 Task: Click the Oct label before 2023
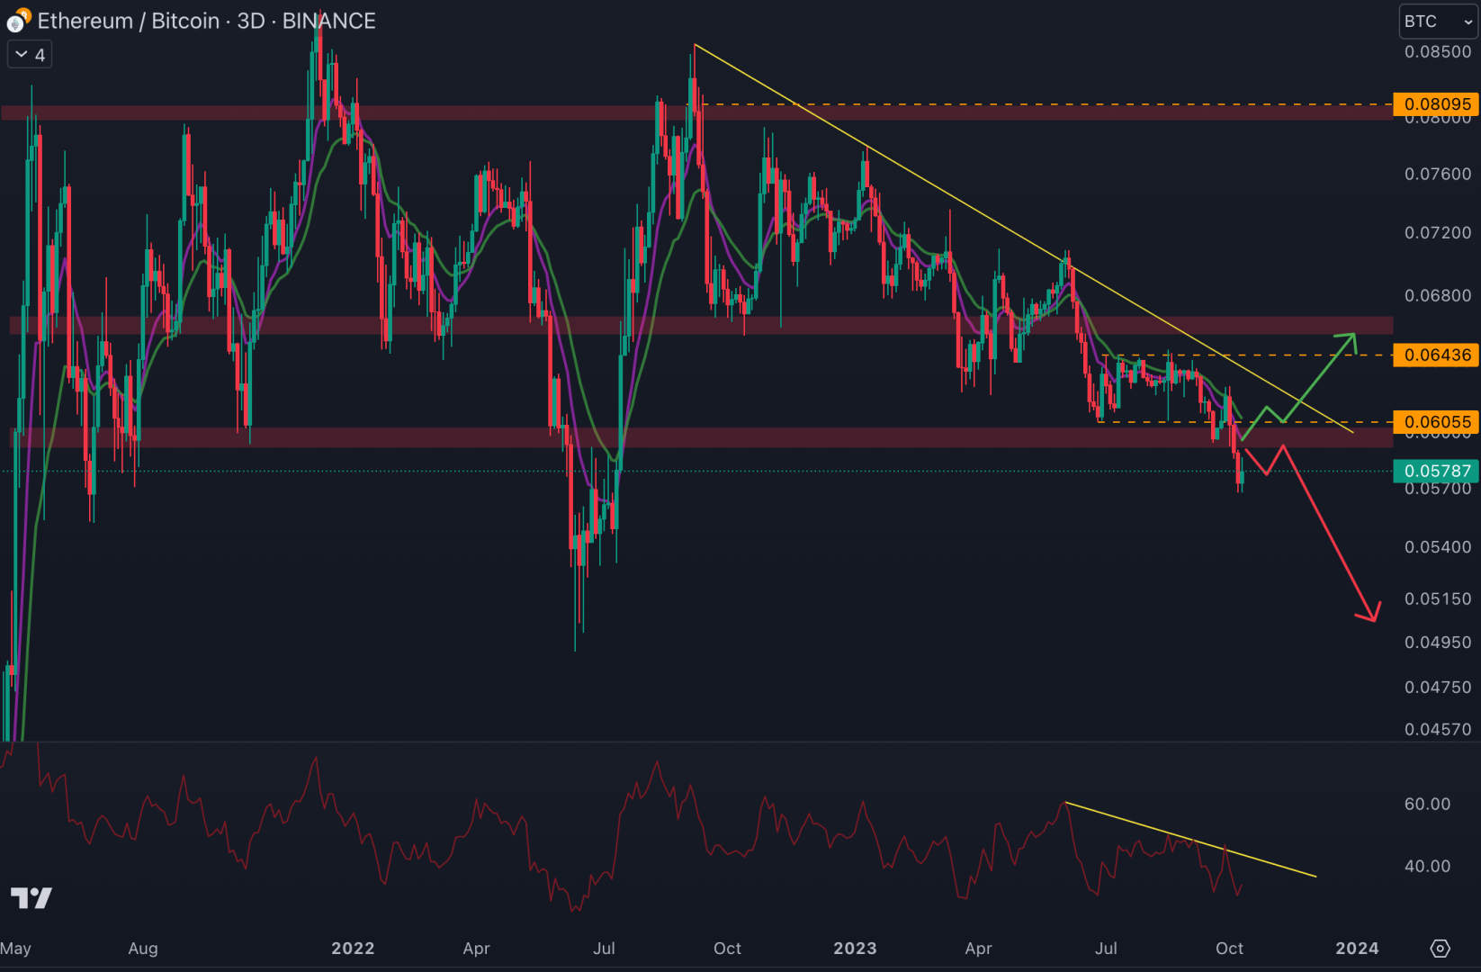pos(727,949)
